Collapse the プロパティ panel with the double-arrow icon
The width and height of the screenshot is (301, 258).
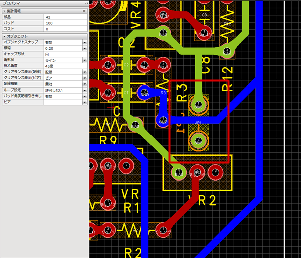pyautogui.click(x=87, y=3)
